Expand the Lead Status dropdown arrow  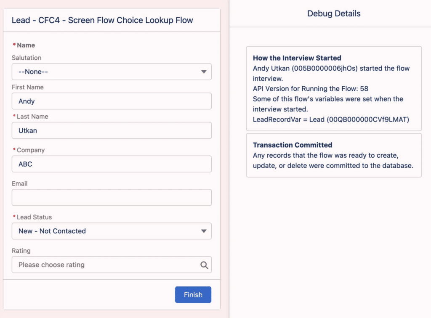click(204, 231)
